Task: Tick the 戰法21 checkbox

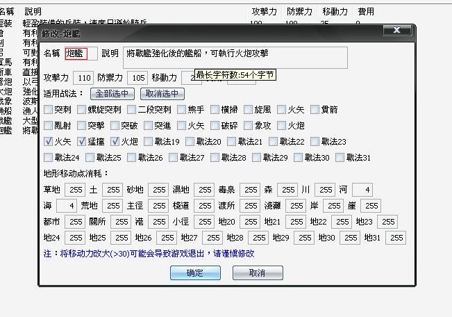Action: click(x=232, y=141)
